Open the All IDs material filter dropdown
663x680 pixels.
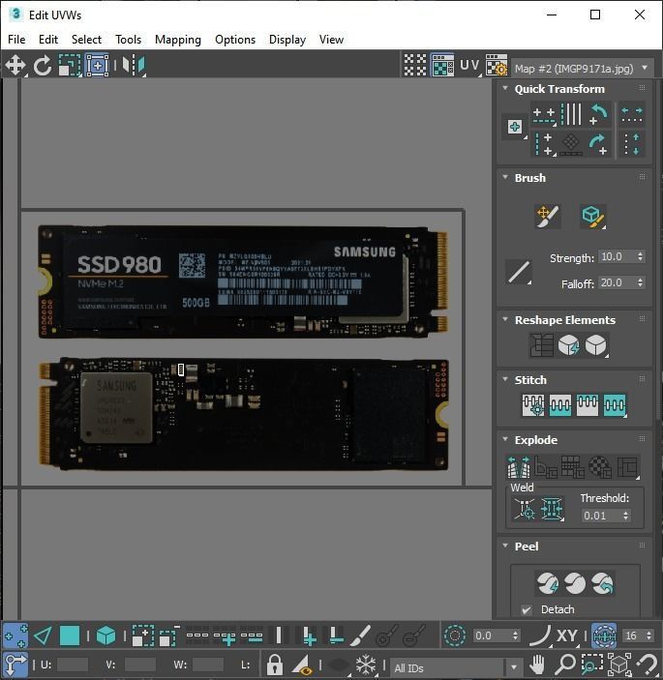[455, 667]
